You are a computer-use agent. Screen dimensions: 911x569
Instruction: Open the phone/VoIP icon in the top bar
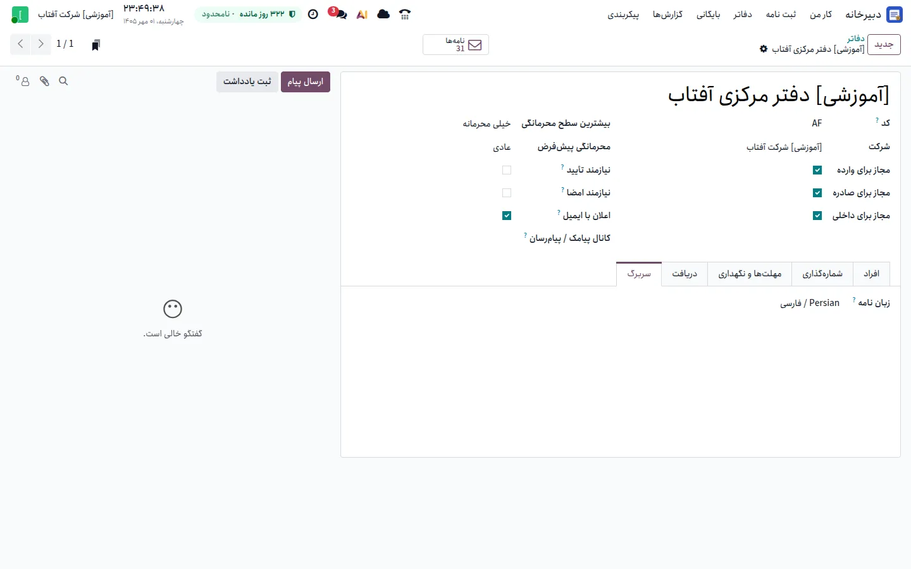(405, 15)
